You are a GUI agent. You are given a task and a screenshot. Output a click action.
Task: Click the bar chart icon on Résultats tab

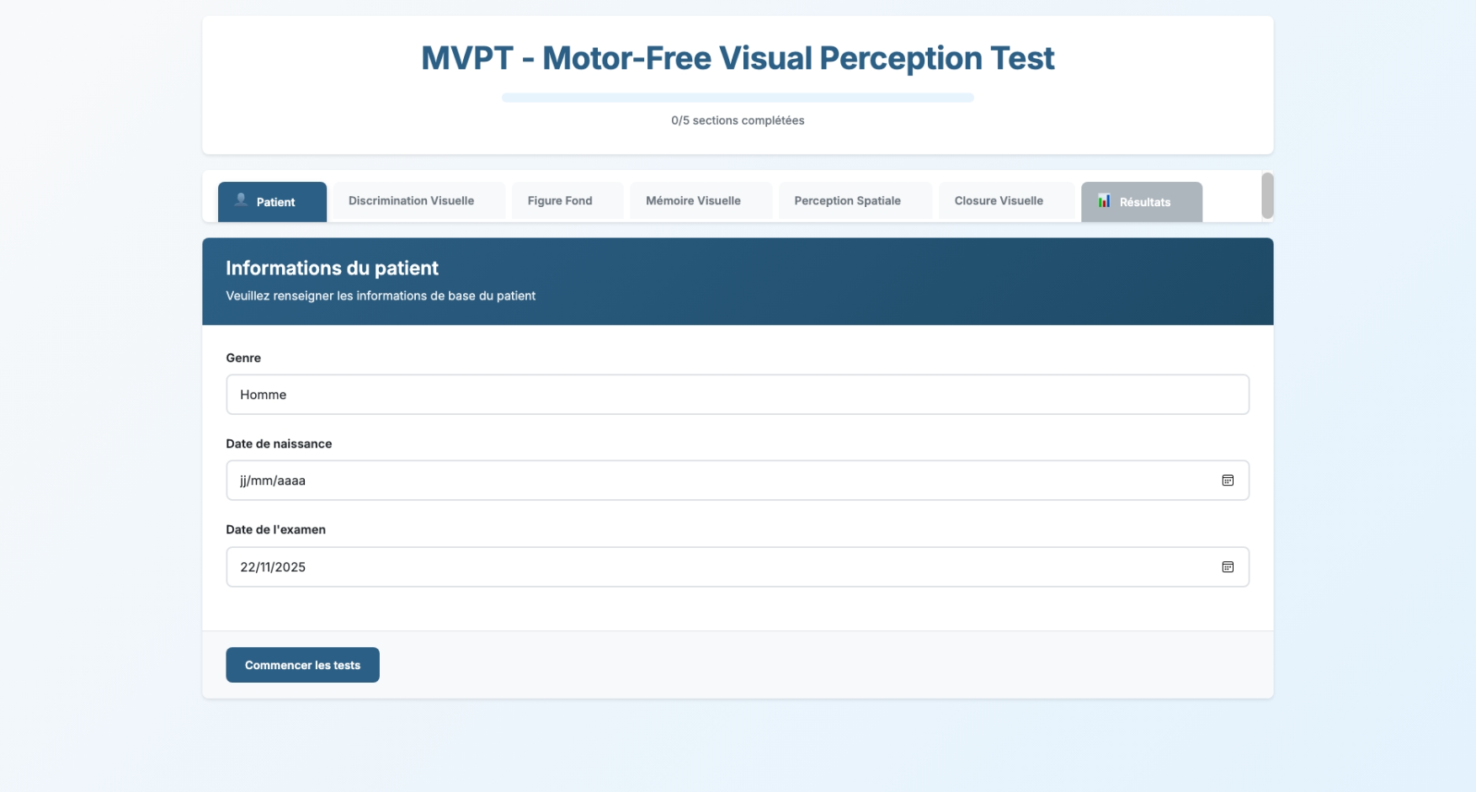(1103, 201)
